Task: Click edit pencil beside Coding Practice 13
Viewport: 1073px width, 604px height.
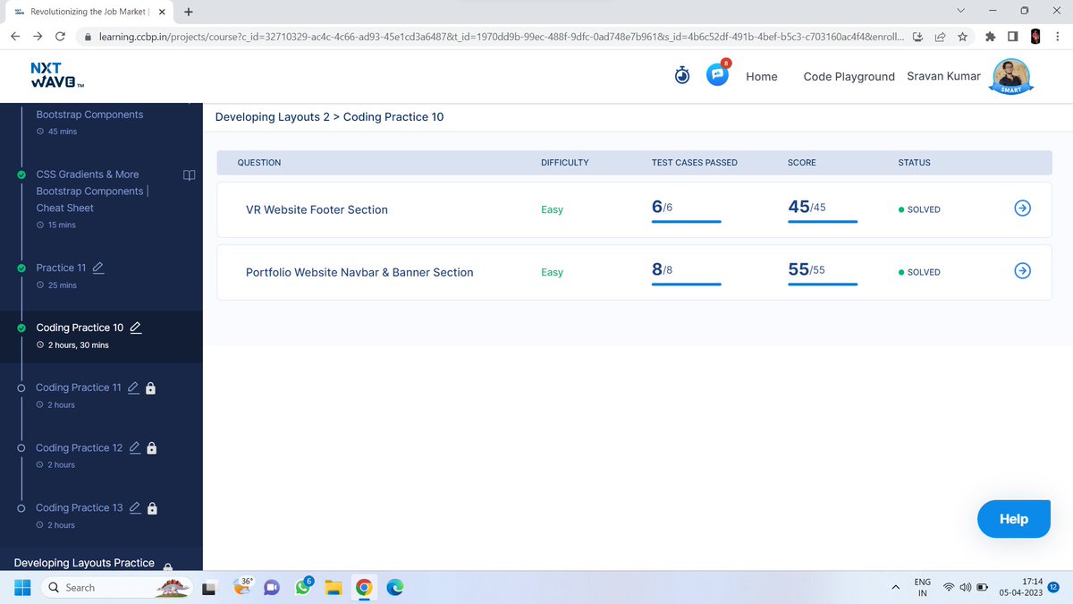Action: (x=135, y=507)
